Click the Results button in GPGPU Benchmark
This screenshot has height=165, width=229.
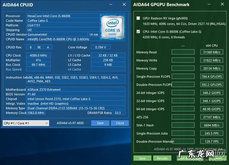[x=162, y=158]
